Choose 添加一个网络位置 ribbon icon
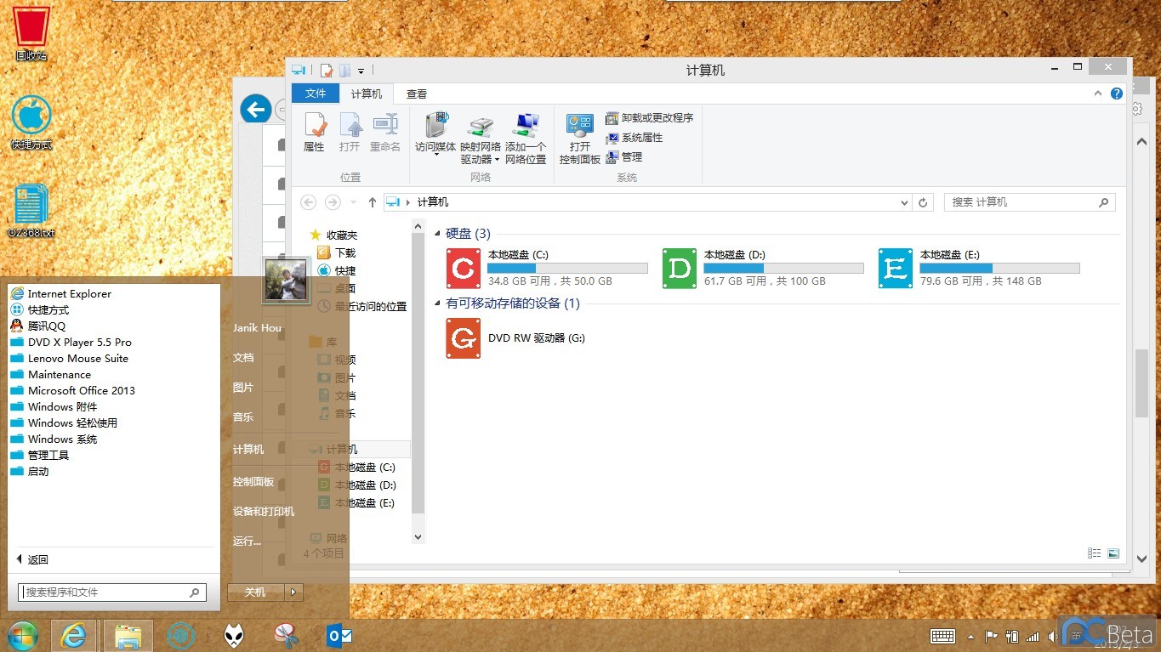The image size is (1161, 652). pos(526,139)
